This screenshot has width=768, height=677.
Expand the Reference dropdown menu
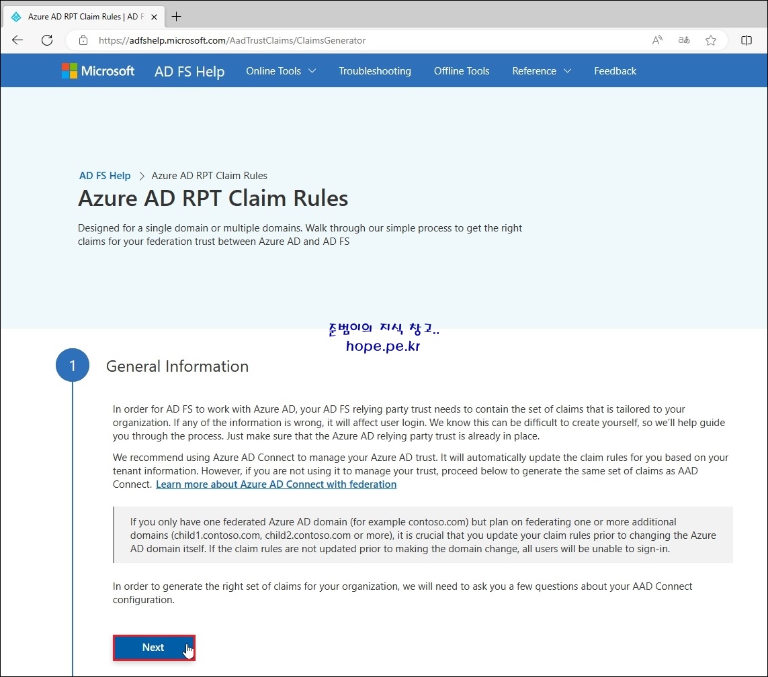point(542,71)
